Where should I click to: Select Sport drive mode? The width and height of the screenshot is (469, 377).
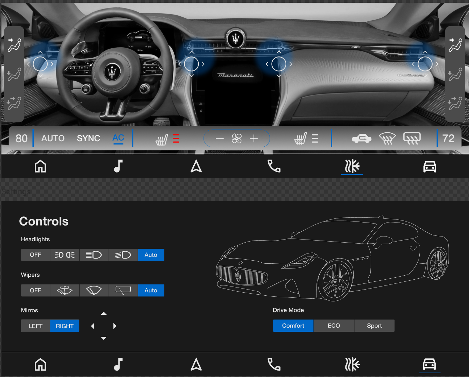374,326
